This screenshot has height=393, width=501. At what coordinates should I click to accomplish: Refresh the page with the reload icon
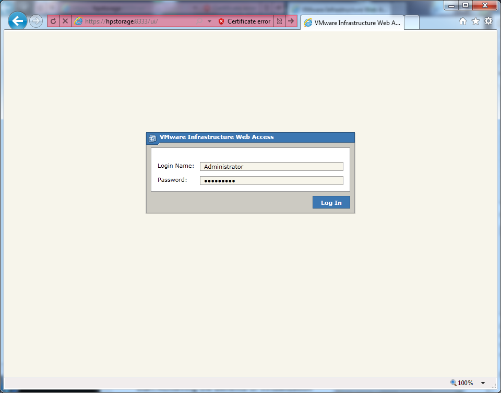[53, 21]
